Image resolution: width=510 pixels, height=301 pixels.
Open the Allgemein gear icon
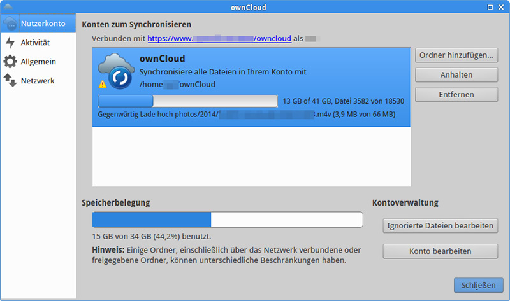pos(10,61)
